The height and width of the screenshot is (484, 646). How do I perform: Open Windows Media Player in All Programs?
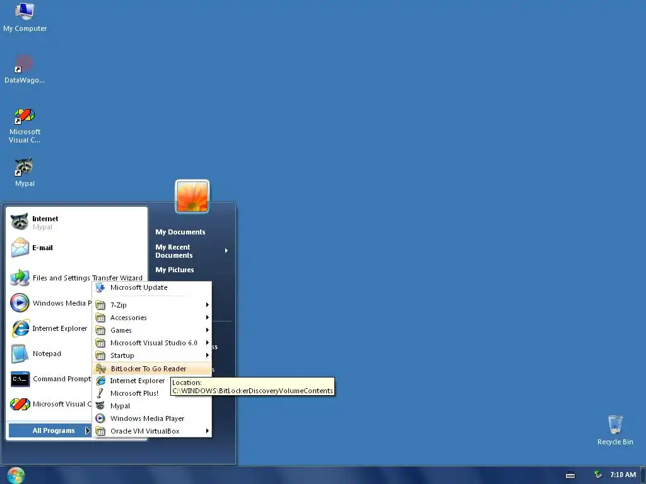click(x=152, y=418)
